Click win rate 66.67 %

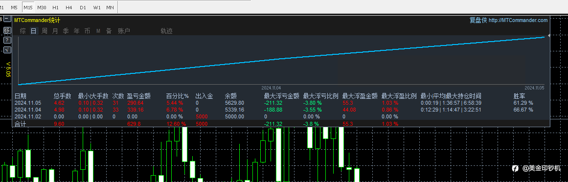523,110
